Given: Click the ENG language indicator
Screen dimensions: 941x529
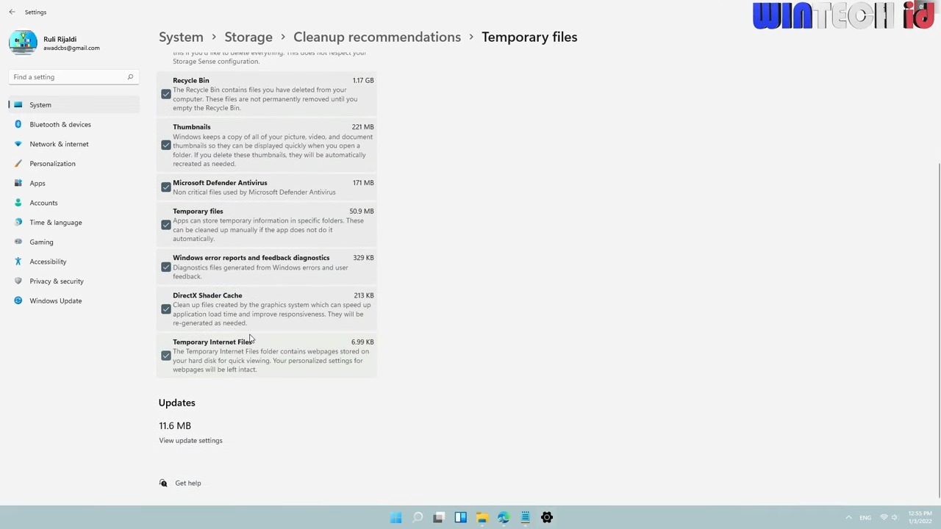Looking at the screenshot, I should (865, 517).
